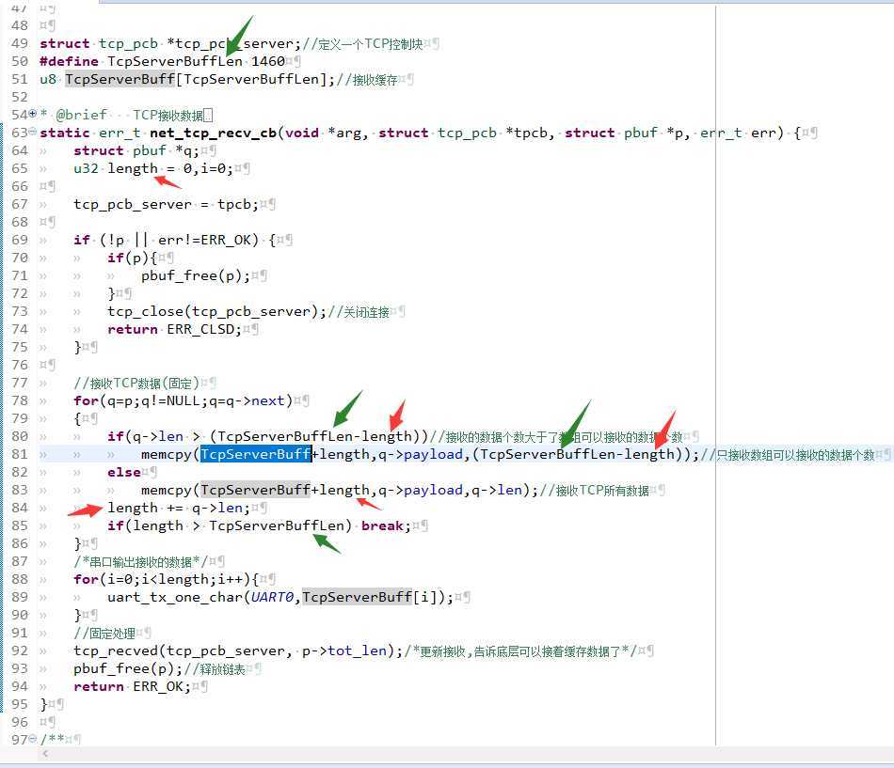Click line number 49 in the gutter
Image resolution: width=894 pixels, height=768 pixels.
(20, 43)
